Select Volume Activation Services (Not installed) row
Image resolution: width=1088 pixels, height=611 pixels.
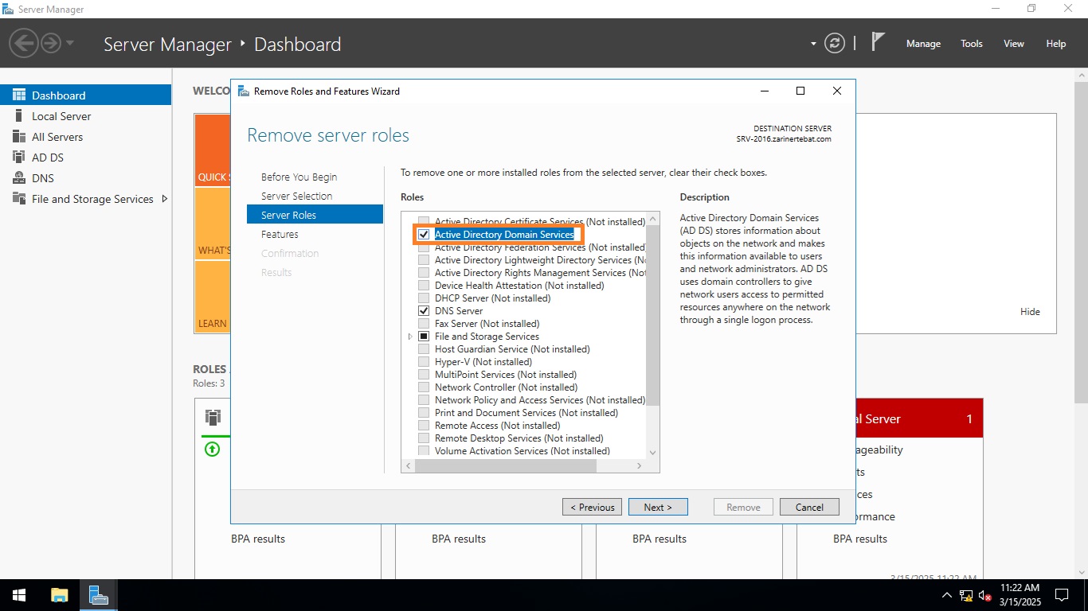[522, 451]
